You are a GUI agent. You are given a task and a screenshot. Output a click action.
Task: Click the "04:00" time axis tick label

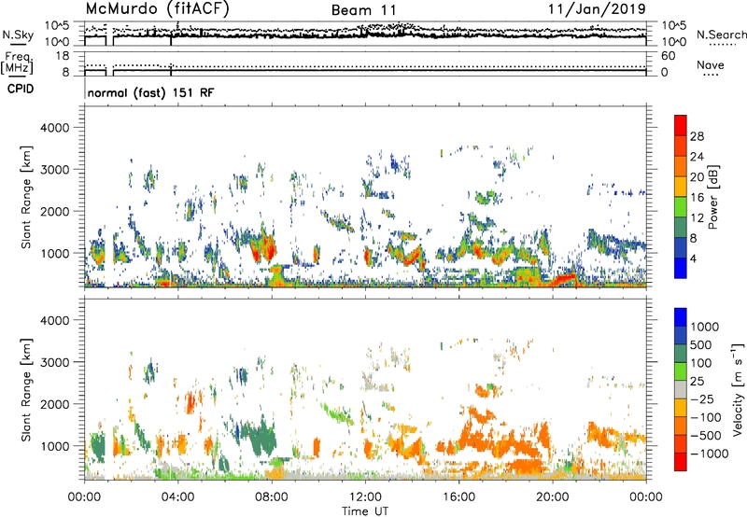click(178, 497)
